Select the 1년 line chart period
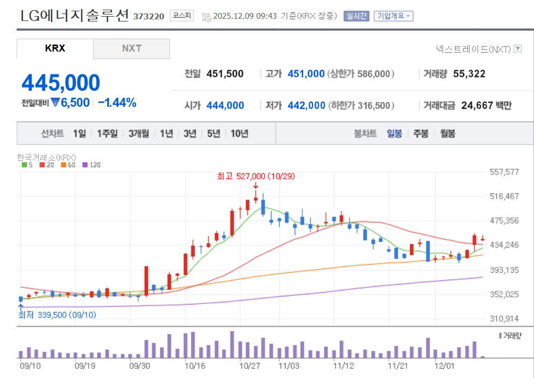The width and height of the screenshot is (534, 378). point(167,134)
